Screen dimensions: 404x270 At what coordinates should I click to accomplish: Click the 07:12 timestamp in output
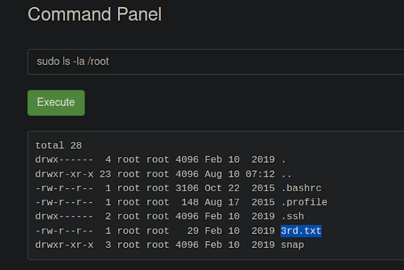tap(260, 174)
